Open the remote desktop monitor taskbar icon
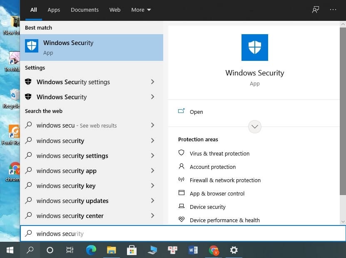This screenshot has width=346, height=258. pyautogui.click(x=152, y=250)
